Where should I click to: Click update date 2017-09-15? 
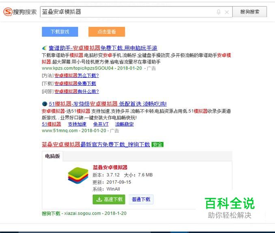119,182
